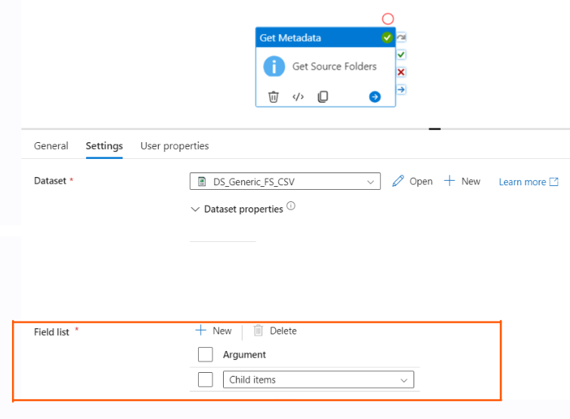Click the red breakpoint circle
Viewport: 570px width, 419px height.
pyautogui.click(x=388, y=19)
